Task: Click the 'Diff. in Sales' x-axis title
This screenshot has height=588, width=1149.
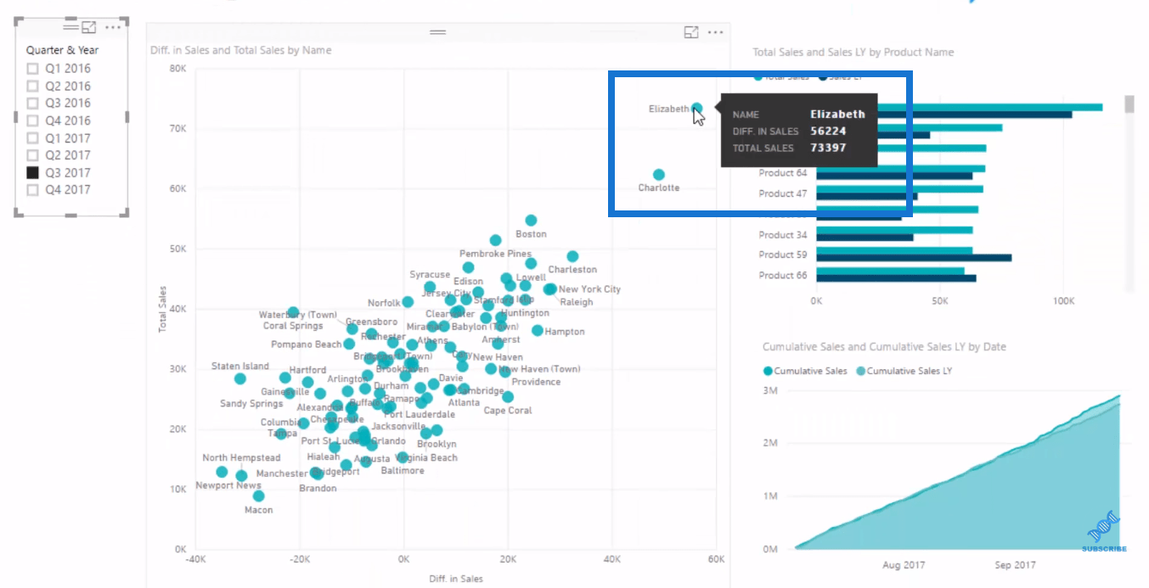Action: coord(454,579)
